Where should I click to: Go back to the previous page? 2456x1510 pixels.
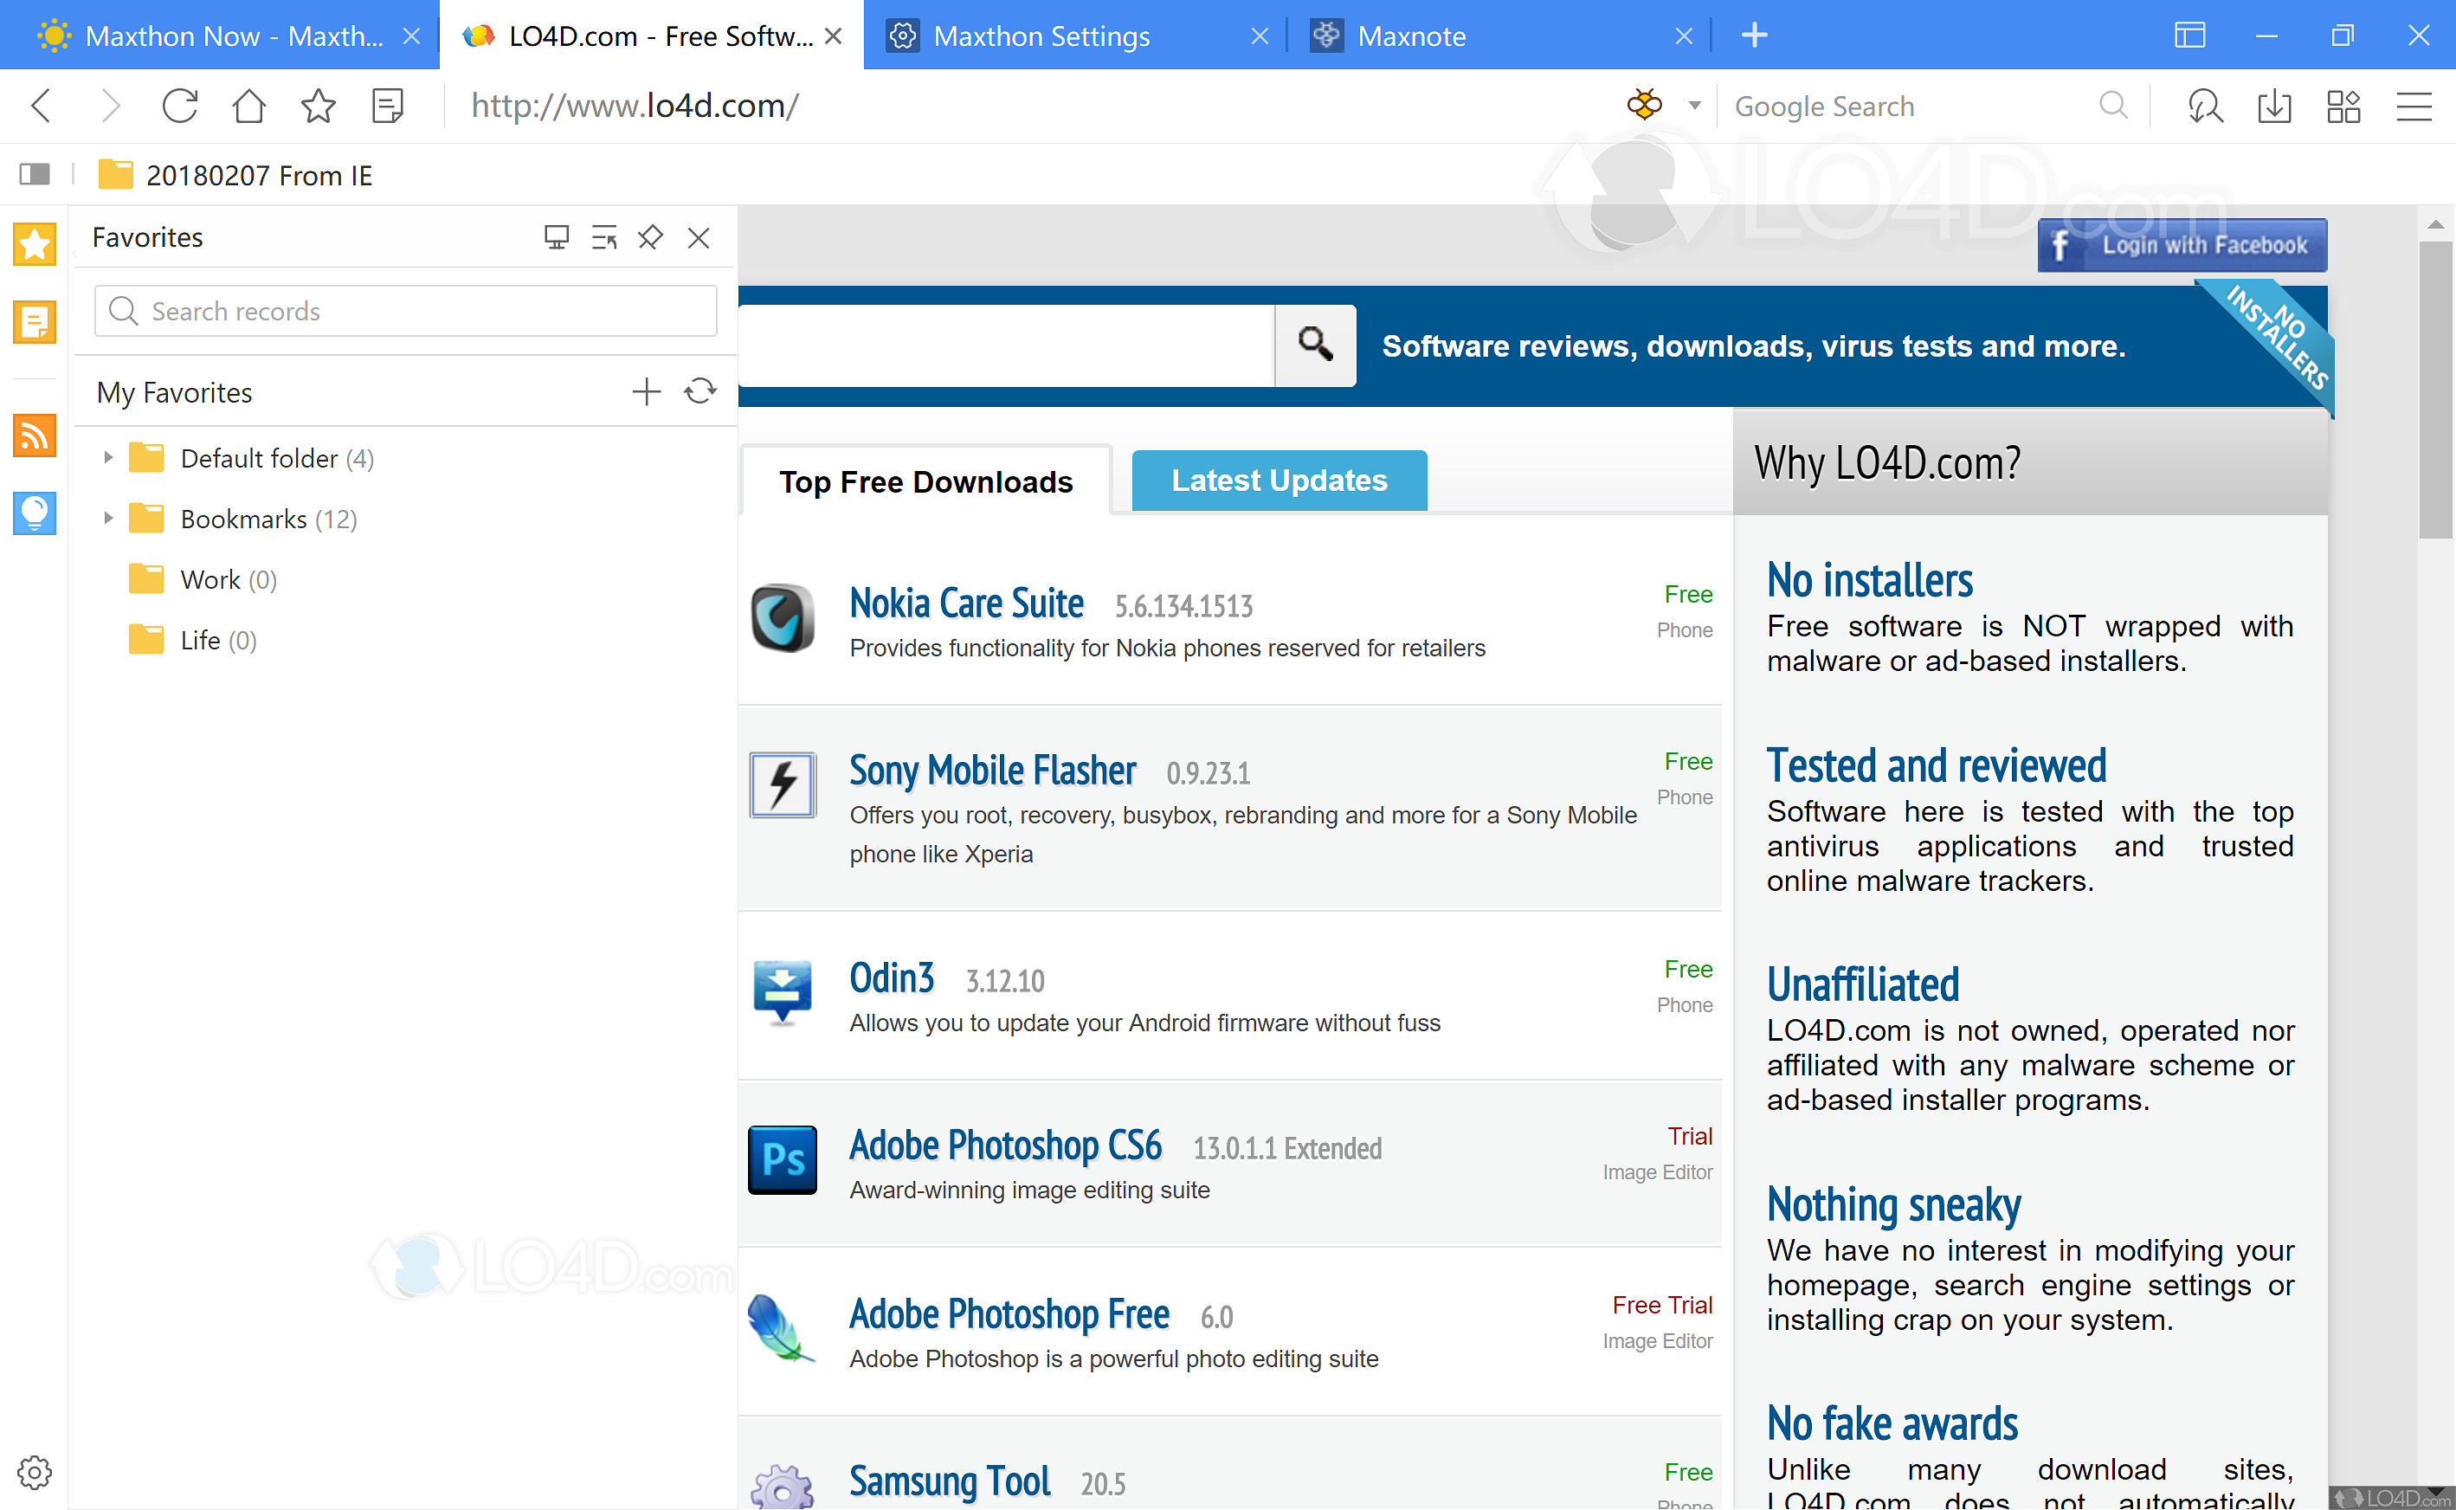click(x=41, y=105)
